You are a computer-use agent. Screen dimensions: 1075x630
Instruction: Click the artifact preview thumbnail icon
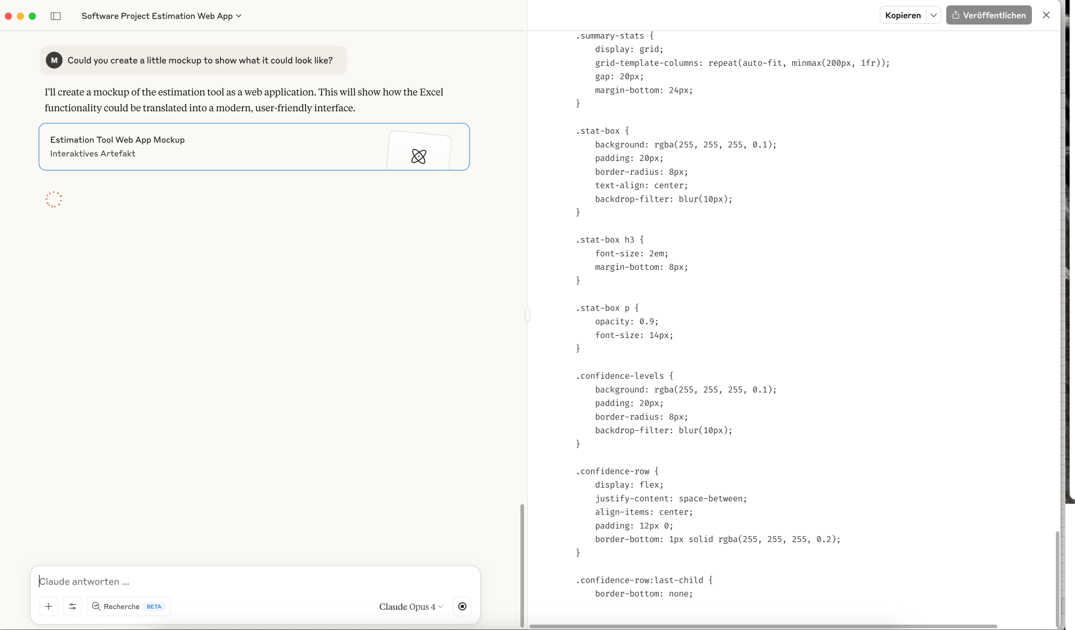[x=419, y=156]
